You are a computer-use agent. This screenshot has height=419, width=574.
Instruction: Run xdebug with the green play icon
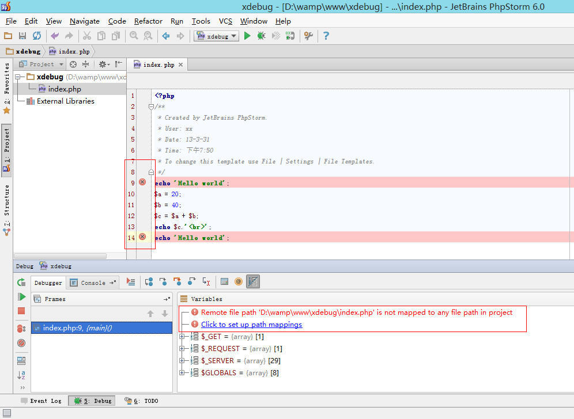coord(247,36)
